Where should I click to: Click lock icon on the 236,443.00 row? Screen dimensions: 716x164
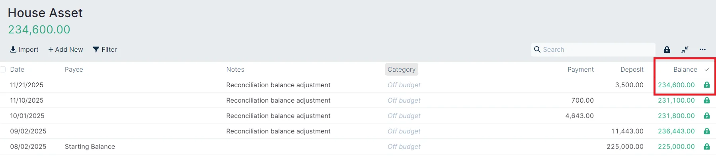[x=707, y=131]
